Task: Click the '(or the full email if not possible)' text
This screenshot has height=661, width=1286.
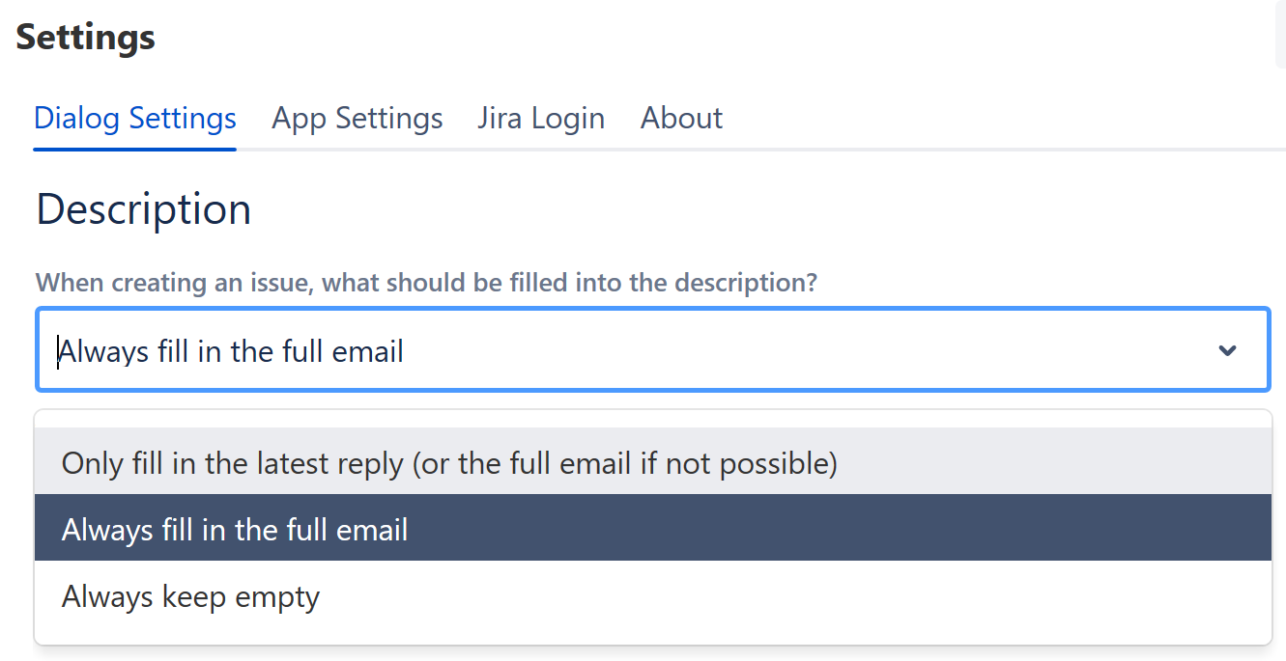Action: pyautogui.click(x=624, y=463)
